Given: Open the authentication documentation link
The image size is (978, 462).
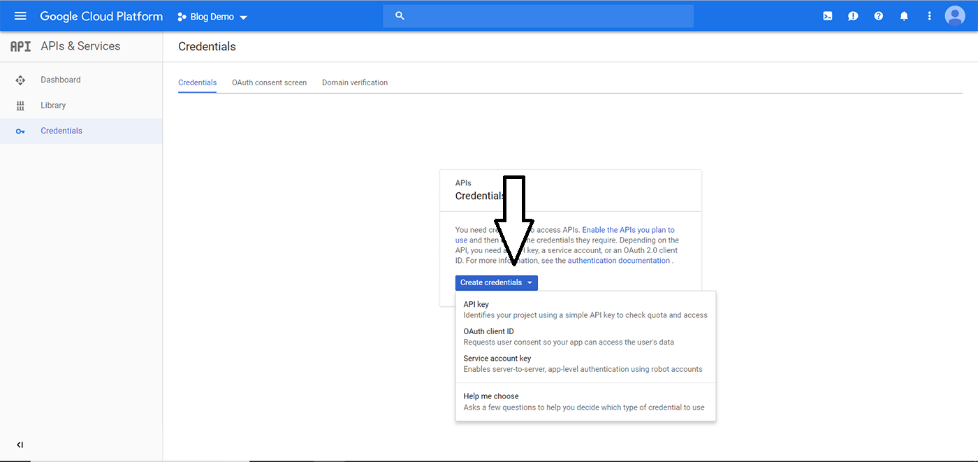Looking at the screenshot, I should click(x=619, y=261).
